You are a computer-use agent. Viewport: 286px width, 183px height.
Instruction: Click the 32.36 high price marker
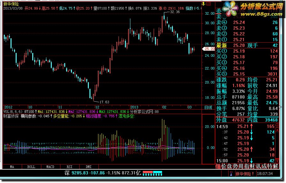[x=175, y=12]
